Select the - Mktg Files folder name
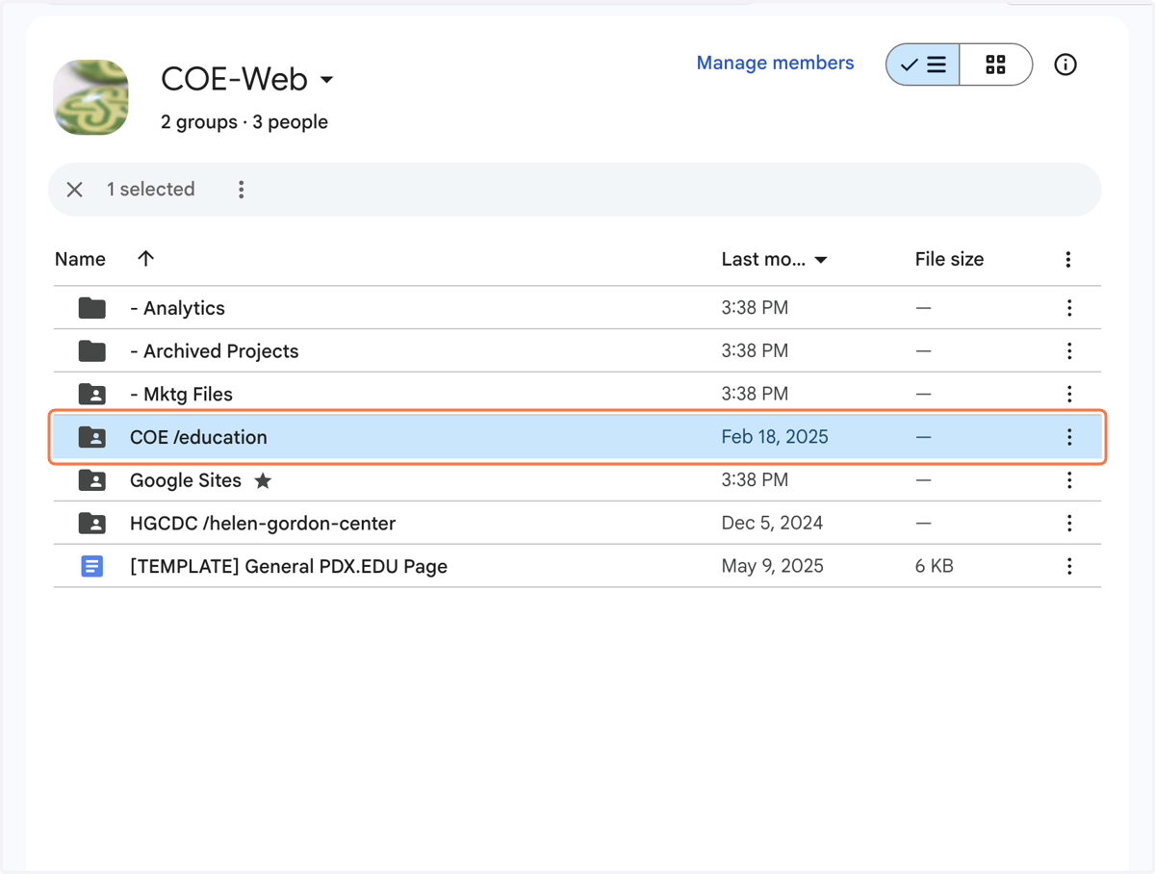 181,394
